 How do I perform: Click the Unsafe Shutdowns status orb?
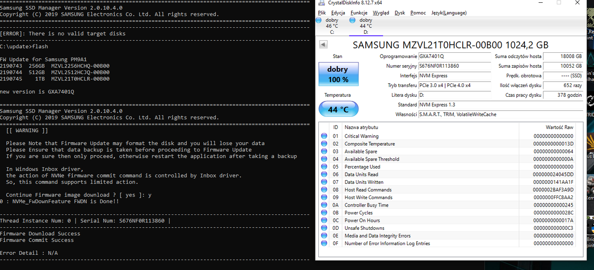click(x=324, y=228)
